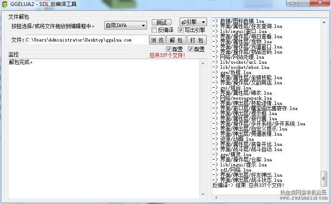Minimize the GGELUA2 window
Image resolution: width=331 pixels, height=204 pixels.
292,3
